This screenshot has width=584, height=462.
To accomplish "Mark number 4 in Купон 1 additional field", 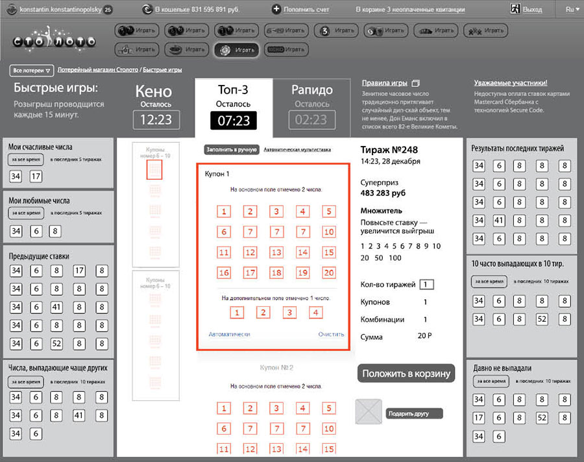I will click(x=315, y=313).
